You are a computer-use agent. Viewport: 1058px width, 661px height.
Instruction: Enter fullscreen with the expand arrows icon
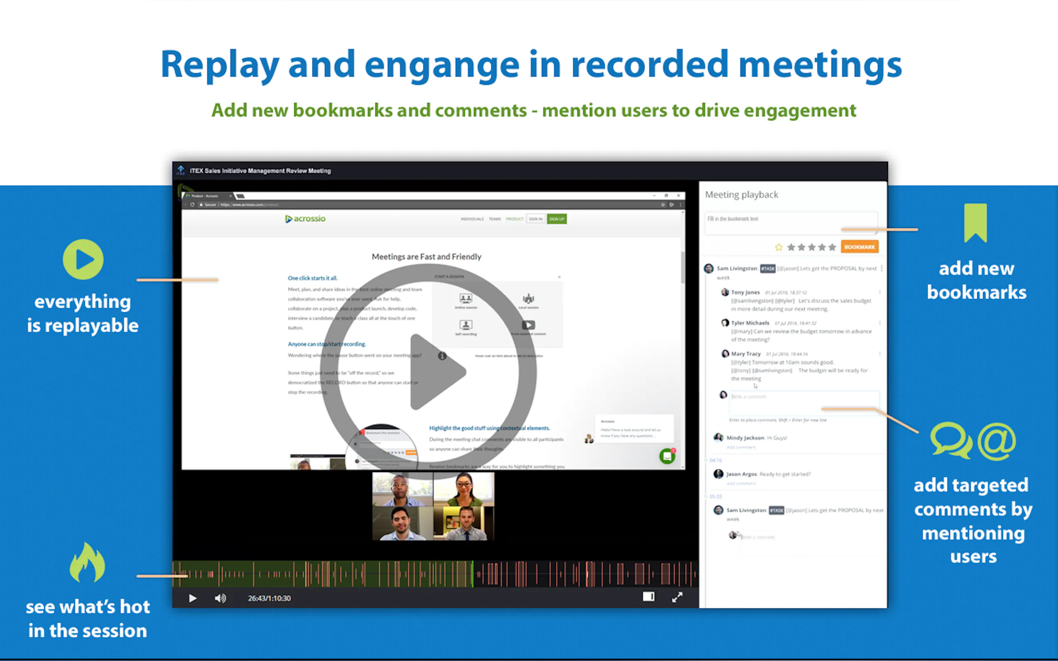(x=677, y=597)
